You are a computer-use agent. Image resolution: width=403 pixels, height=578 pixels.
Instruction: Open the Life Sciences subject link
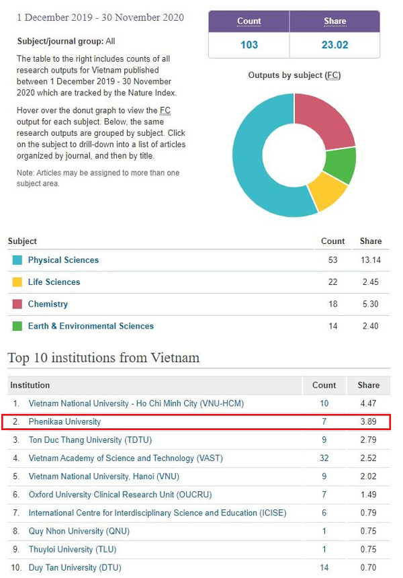(54, 282)
